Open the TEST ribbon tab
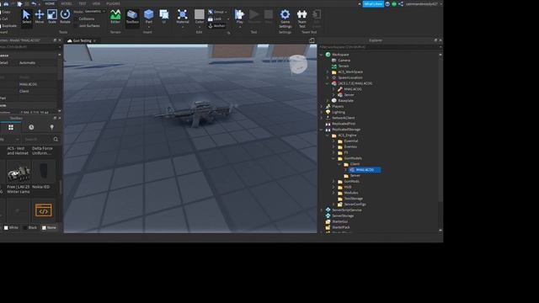The image size is (539, 303). pyautogui.click(x=83, y=3)
